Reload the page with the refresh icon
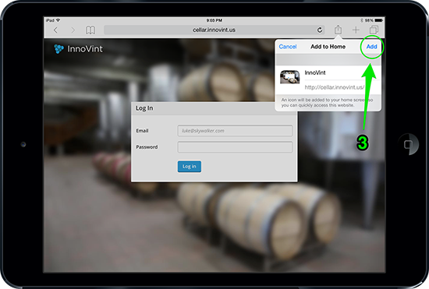This screenshot has width=429, height=289. coord(319,30)
